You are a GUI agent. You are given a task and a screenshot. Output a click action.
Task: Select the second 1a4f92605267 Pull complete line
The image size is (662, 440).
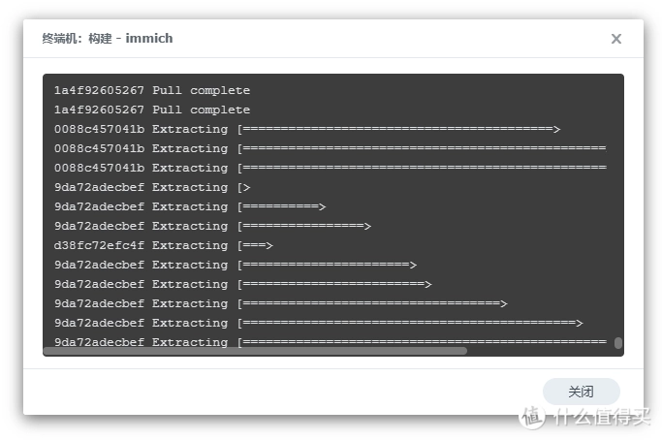152,110
